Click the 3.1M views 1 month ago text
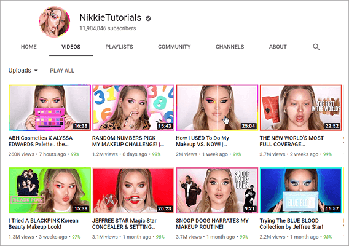The image size is (349, 246). coord(122,237)
